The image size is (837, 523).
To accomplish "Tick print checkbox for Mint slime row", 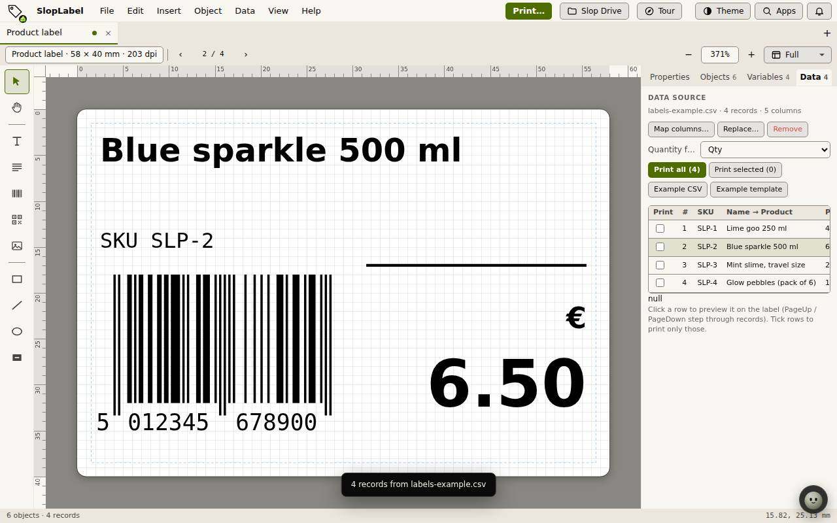I will (x=660, y=265).
